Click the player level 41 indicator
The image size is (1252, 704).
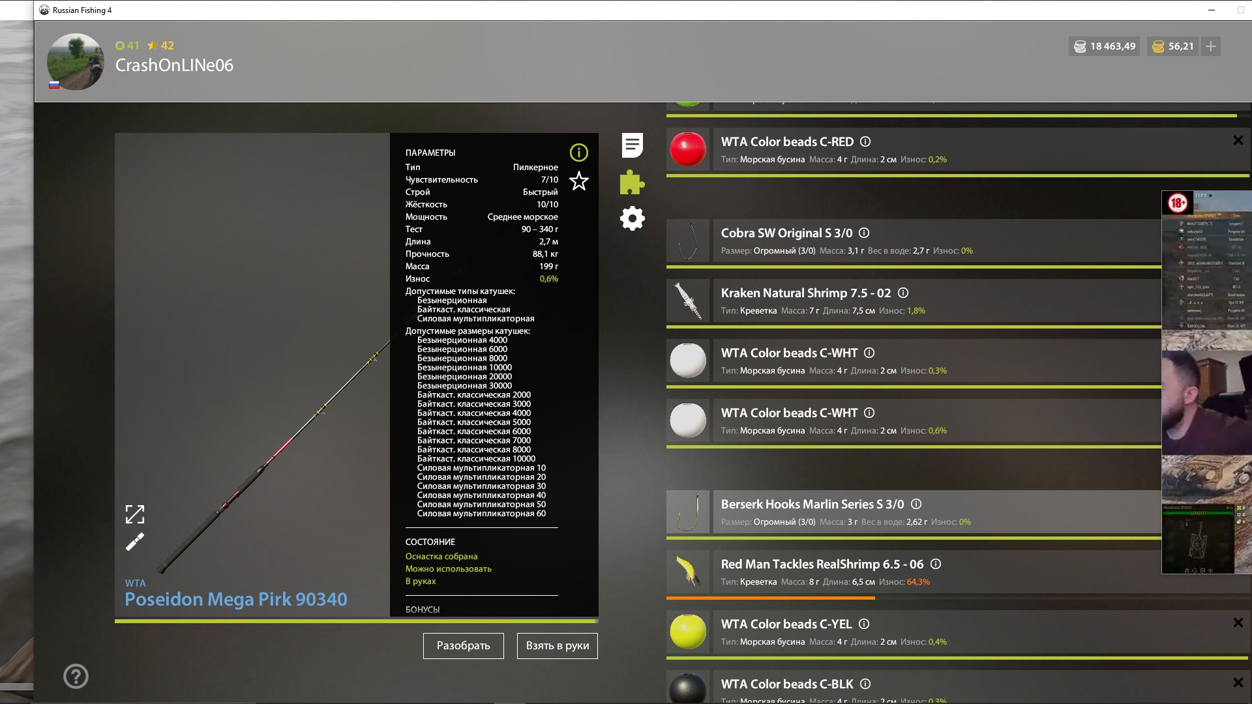(x=127, y=46)
